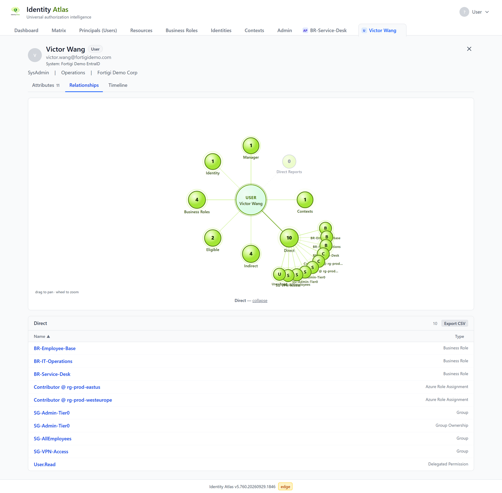Sort by the Name column header
Screen dimensions: 502x493
coord(42,336)
